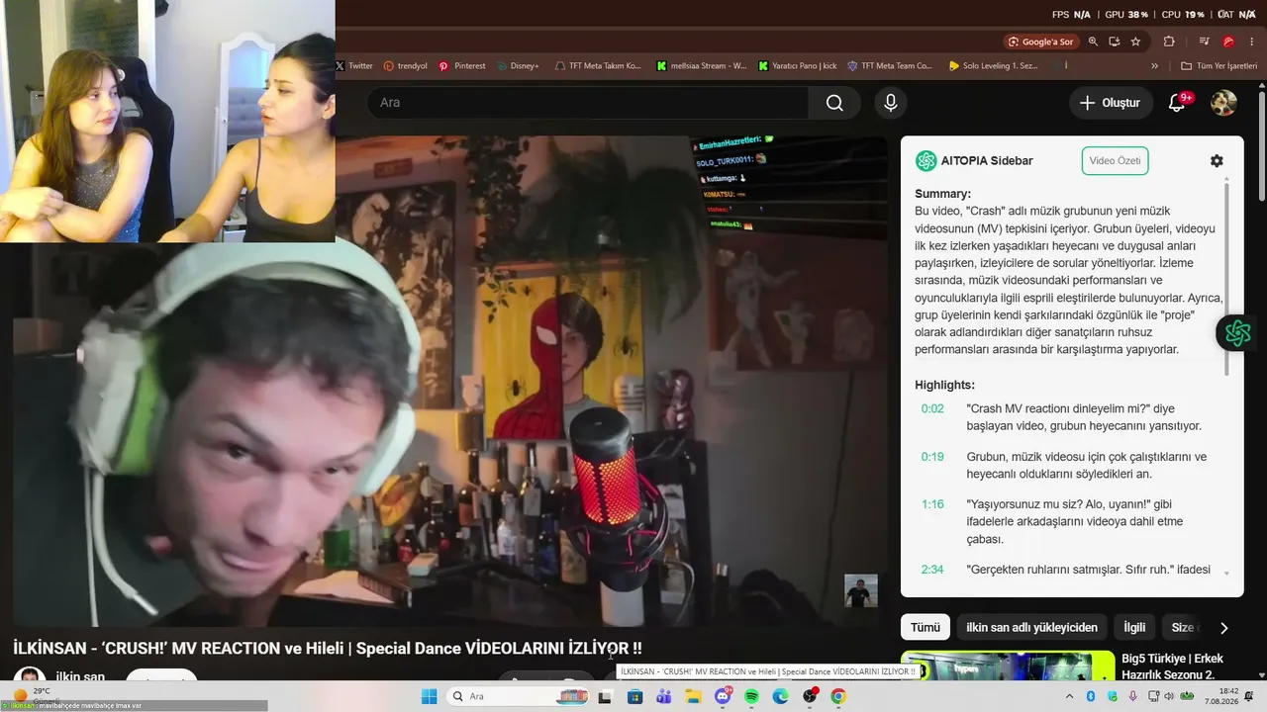Open the Tüm Yer İşaretleri folder
This screenshot has width=1267, height=712.
[1218, 66]
